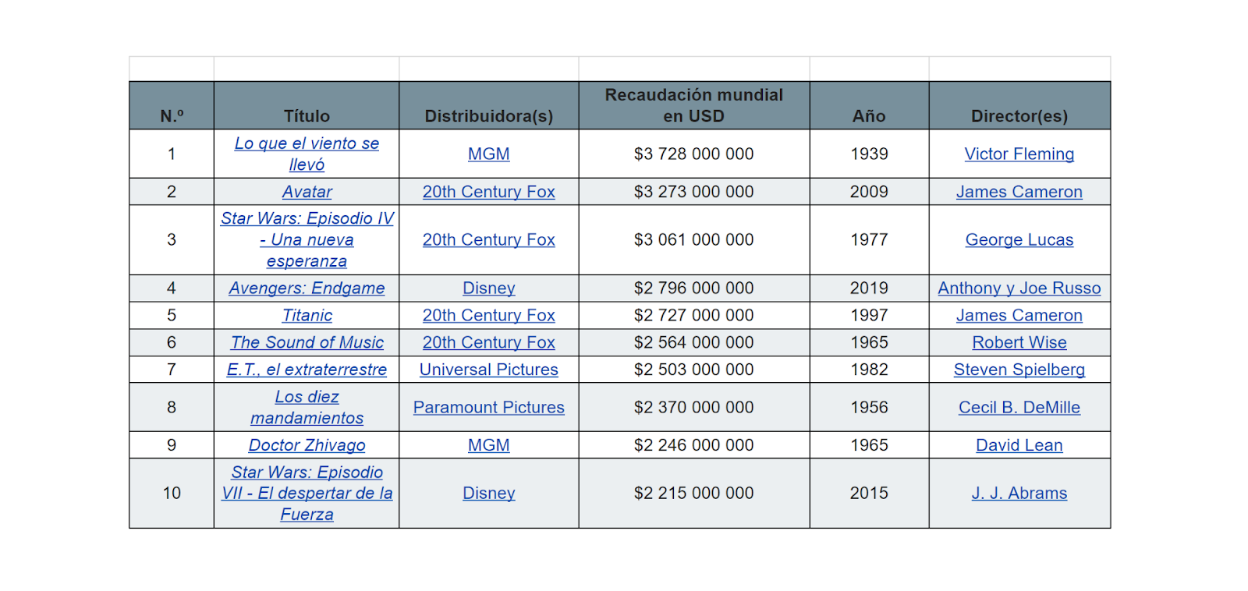The height and width of the screenshot is (591, 1248).
Task: Select the $3 728 000 000 cell
Action: click(x=694, y=154)
